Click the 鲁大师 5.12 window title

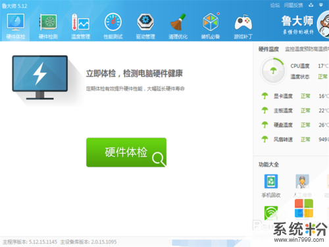pos(14,6)
